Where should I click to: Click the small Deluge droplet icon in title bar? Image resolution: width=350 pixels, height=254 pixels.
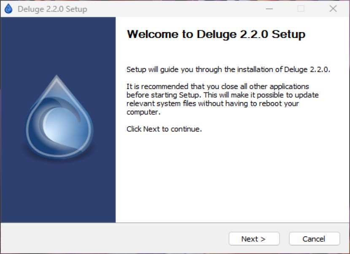click(8, 9)
